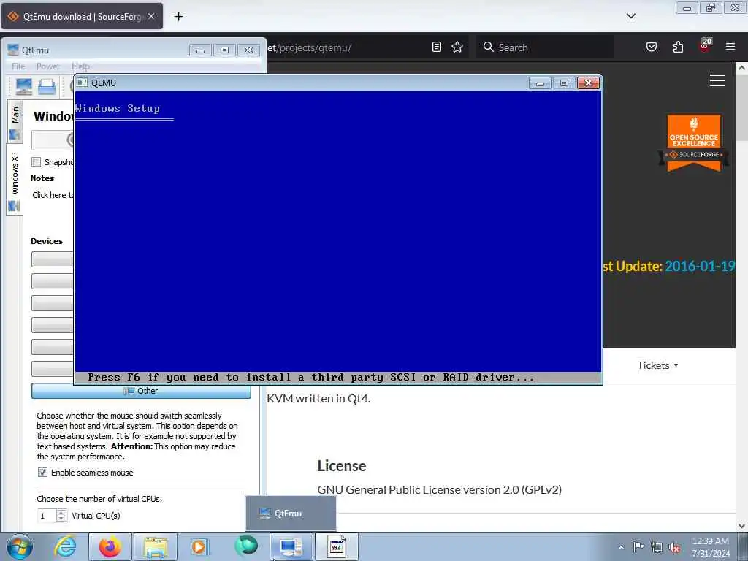Image resolution: width=748 pixels, height=561 pixels.
Task: Click the Virtual CPU(s) number field
Action: (x=47, y=516)
